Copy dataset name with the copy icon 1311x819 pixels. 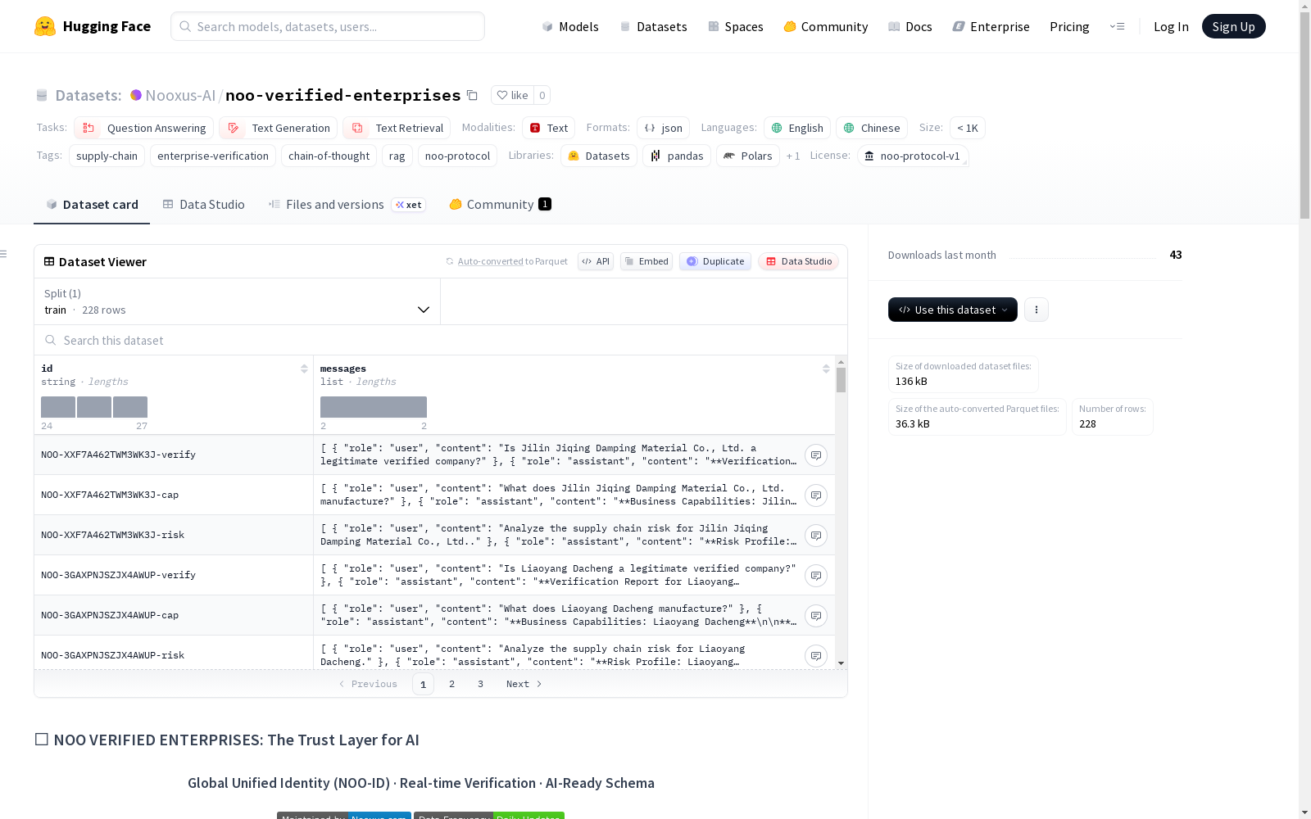coord(472,95)
